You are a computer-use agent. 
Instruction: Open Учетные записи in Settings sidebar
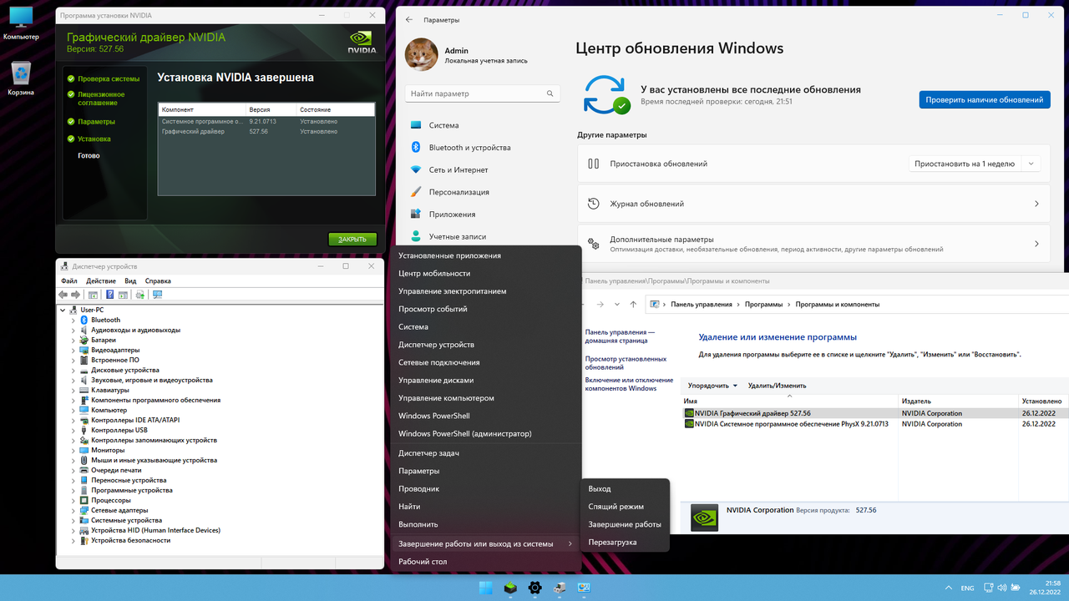458,236
